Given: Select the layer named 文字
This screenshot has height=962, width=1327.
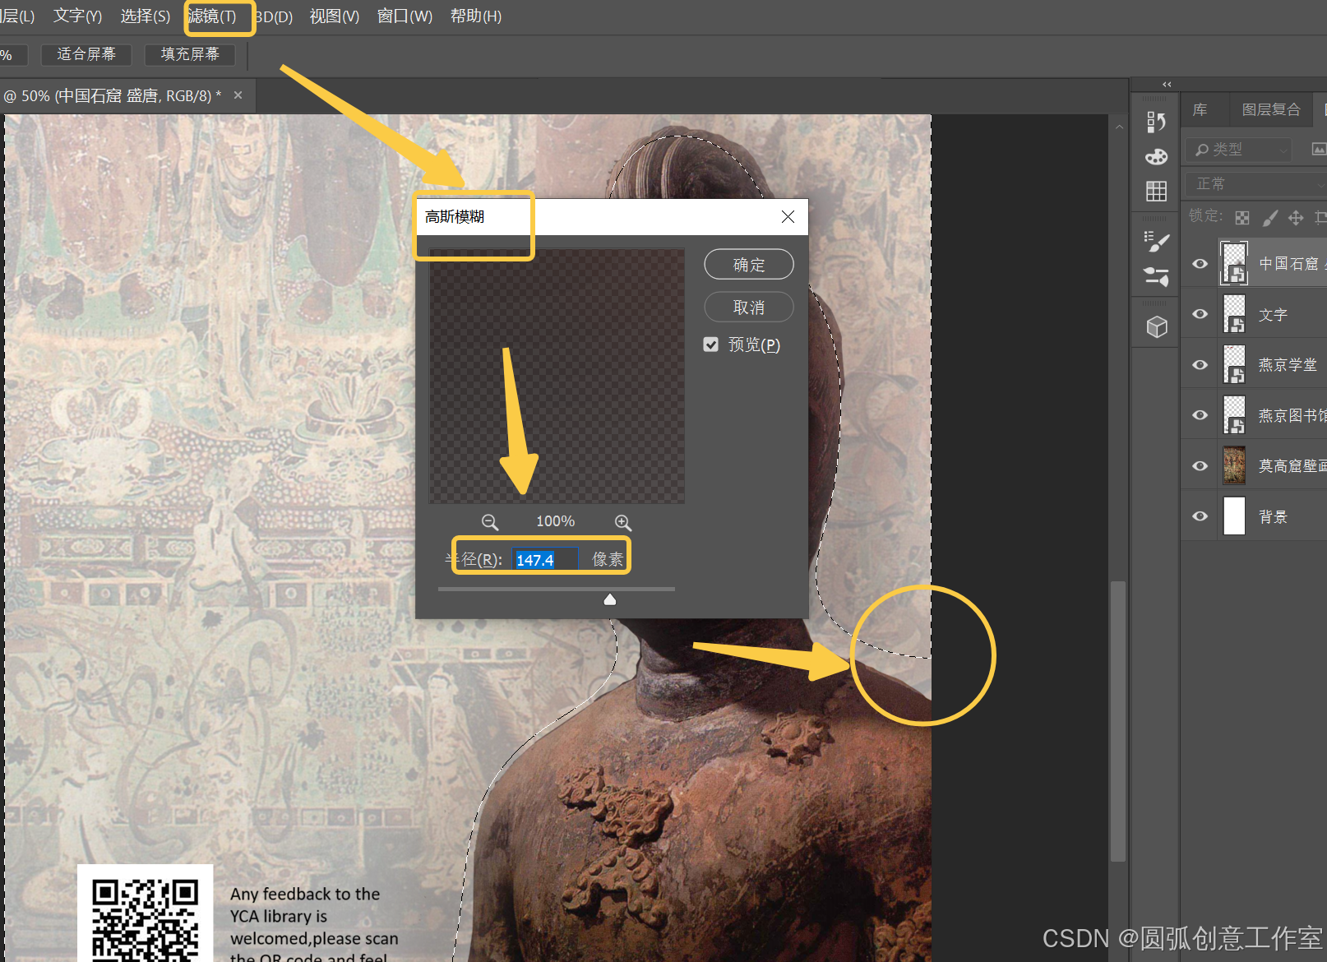Looking at the screenshot, I should point(1273,315).
